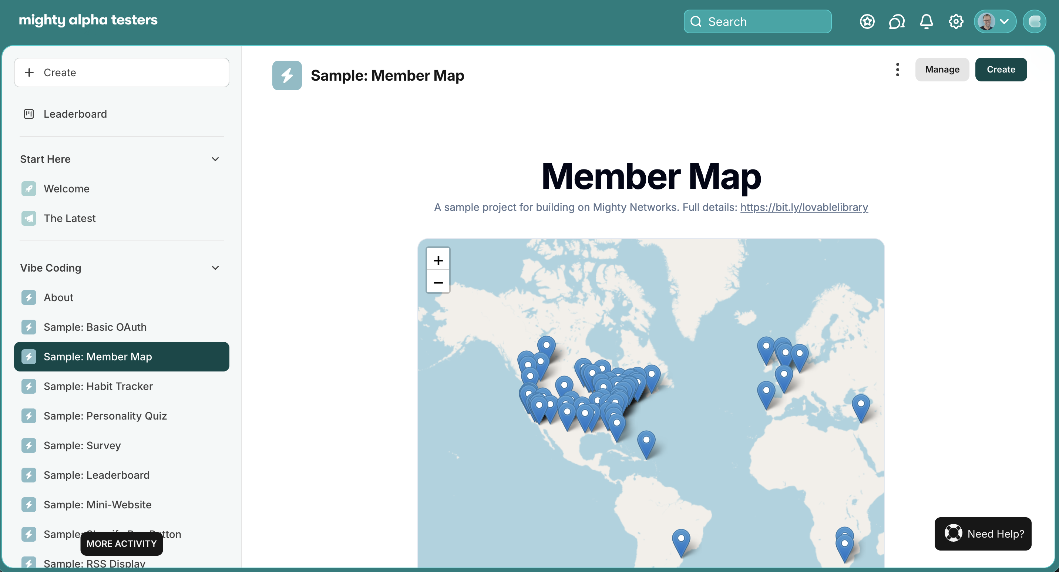The height and width of the screenshot is (572, 1059).
Task: Zoom out on the member map
Action: (x=438, y=282)
